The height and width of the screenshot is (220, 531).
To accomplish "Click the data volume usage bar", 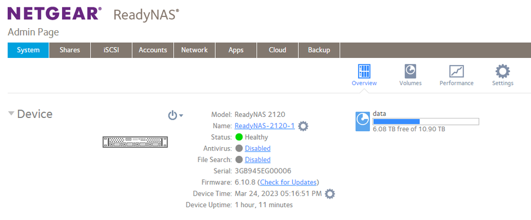I will (x=426, y=122).
